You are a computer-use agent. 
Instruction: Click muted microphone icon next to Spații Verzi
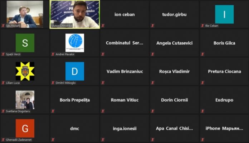coord(3,54)
